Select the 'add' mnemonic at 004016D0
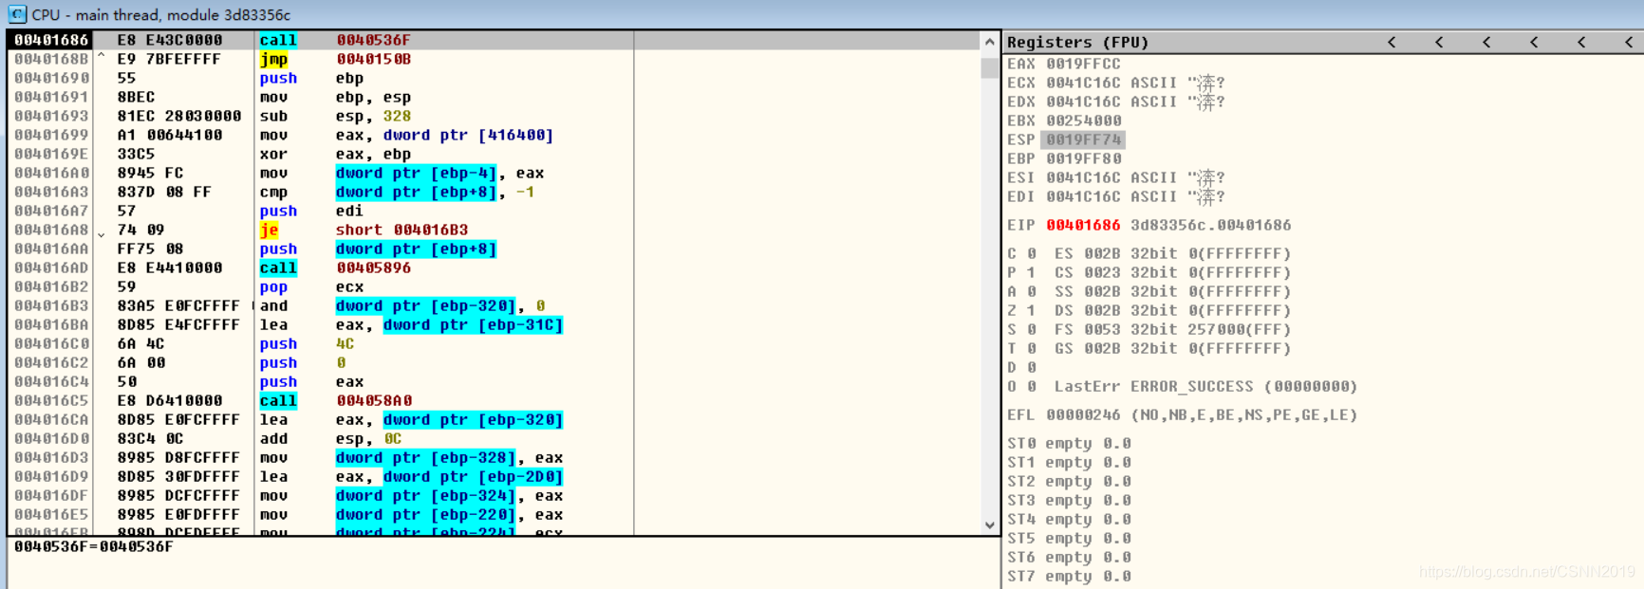Image resolution: width=1644 pixels, height=589 pixels. [273, 438]
